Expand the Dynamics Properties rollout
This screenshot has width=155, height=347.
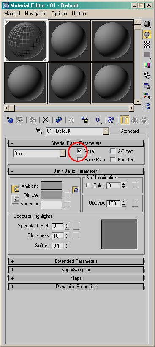click(76, 287)
